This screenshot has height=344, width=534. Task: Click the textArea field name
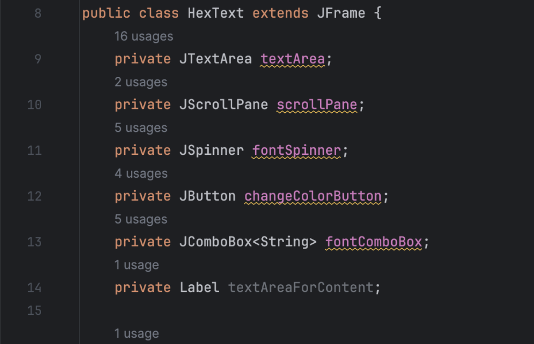(292, 59)
